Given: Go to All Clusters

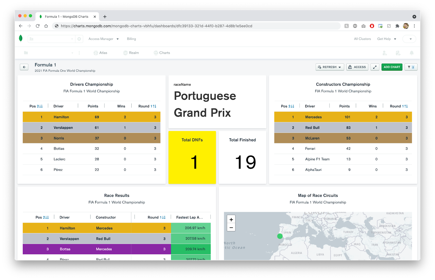Looking at the screenshot, I should click(x=362, y=39).
